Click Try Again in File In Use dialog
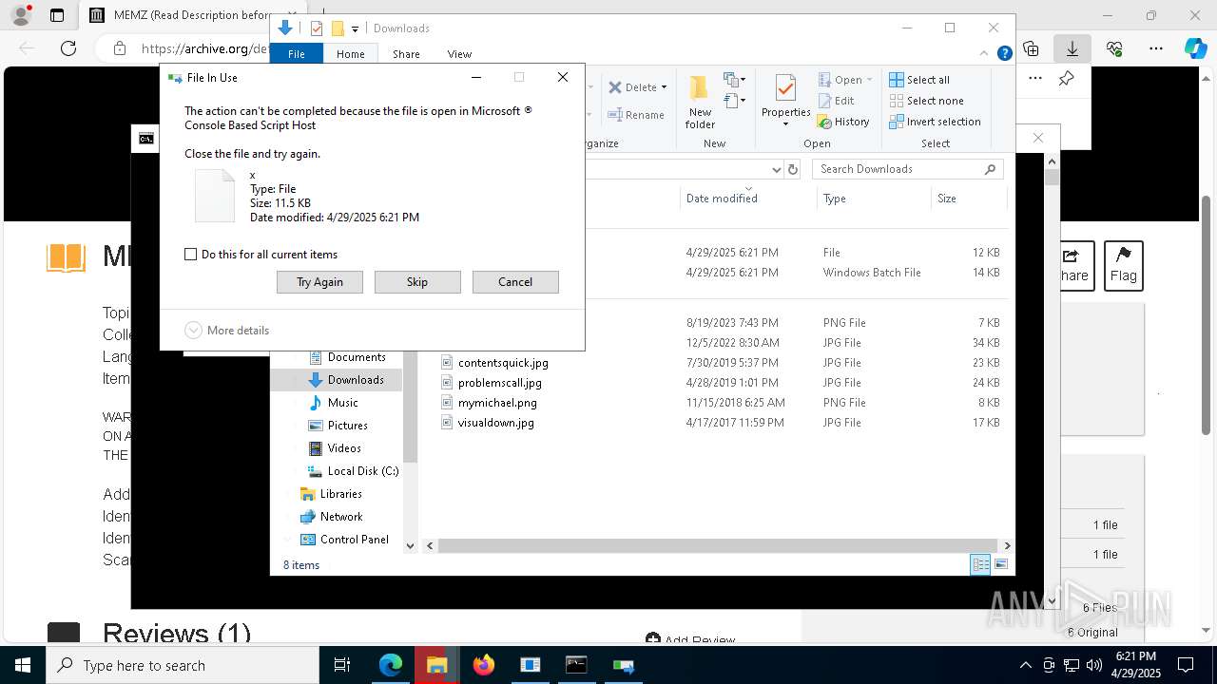This screenshot has width=1217, height=684. pyautogui.click(x=319, y=282)
